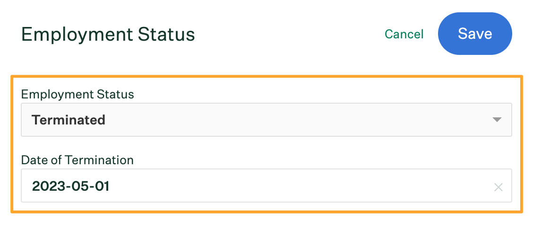Click the Date of Termination label
This screenshot has width=533, height=230.
tap(77, 159)
